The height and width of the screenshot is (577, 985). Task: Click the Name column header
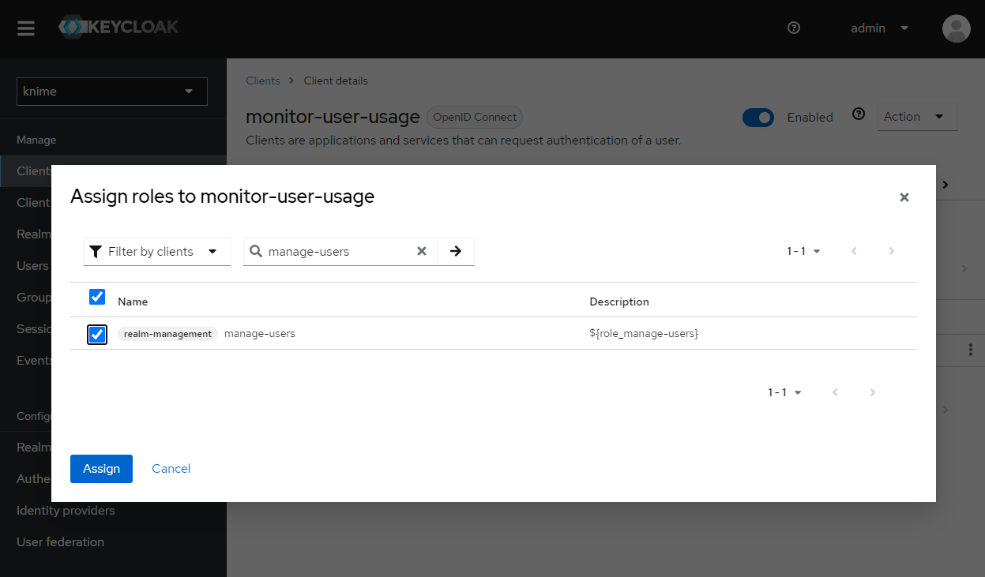(133, 302)
